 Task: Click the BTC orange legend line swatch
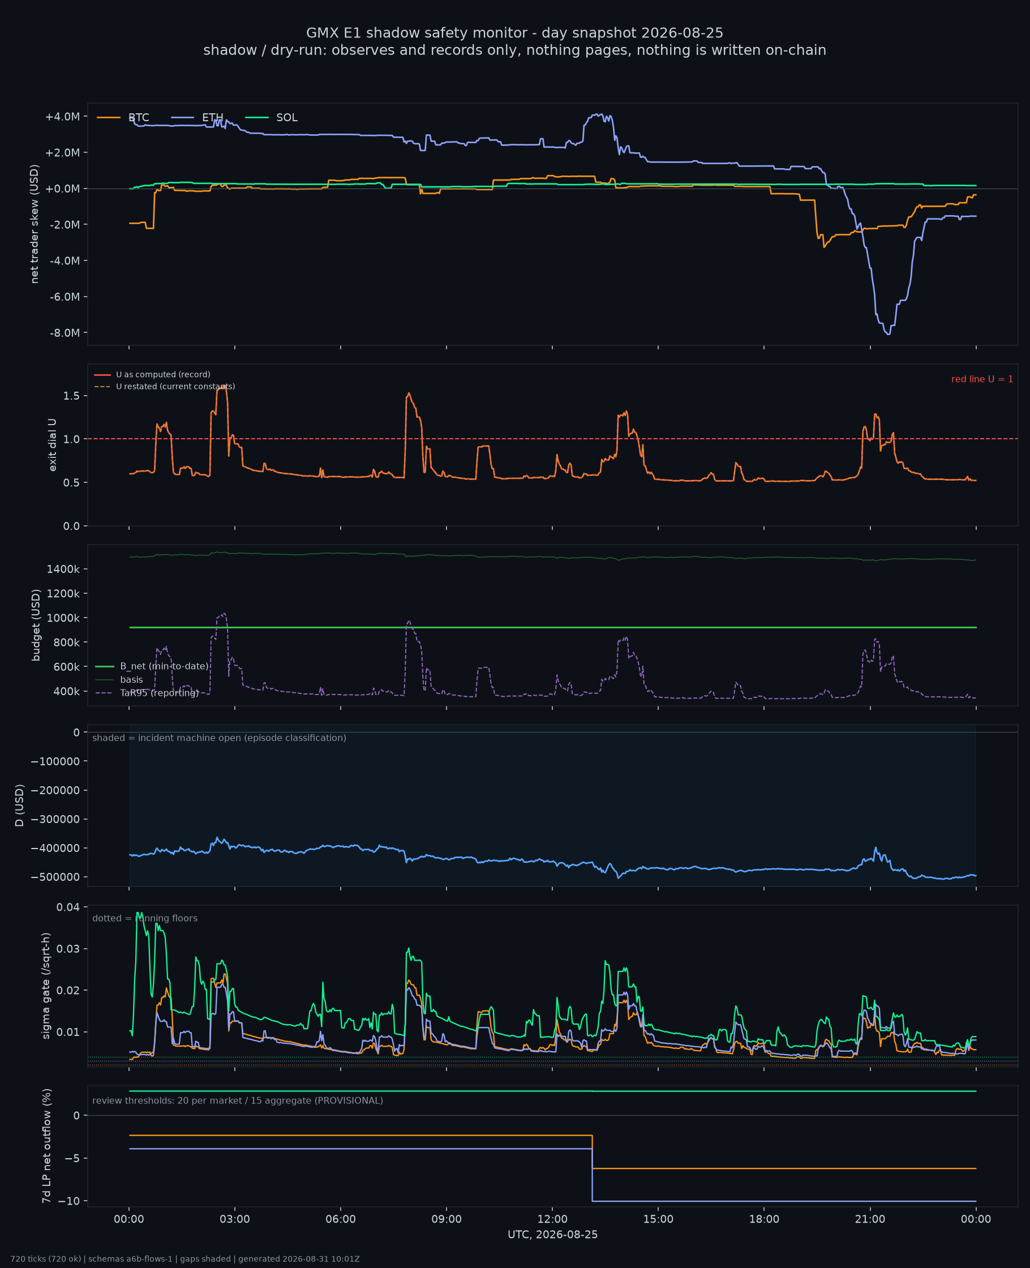(109, 118)
